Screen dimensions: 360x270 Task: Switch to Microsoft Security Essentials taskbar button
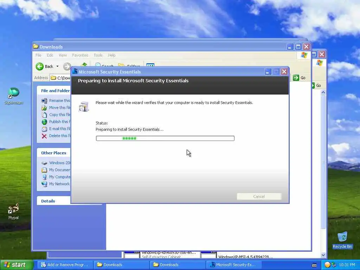coord(233,265)
